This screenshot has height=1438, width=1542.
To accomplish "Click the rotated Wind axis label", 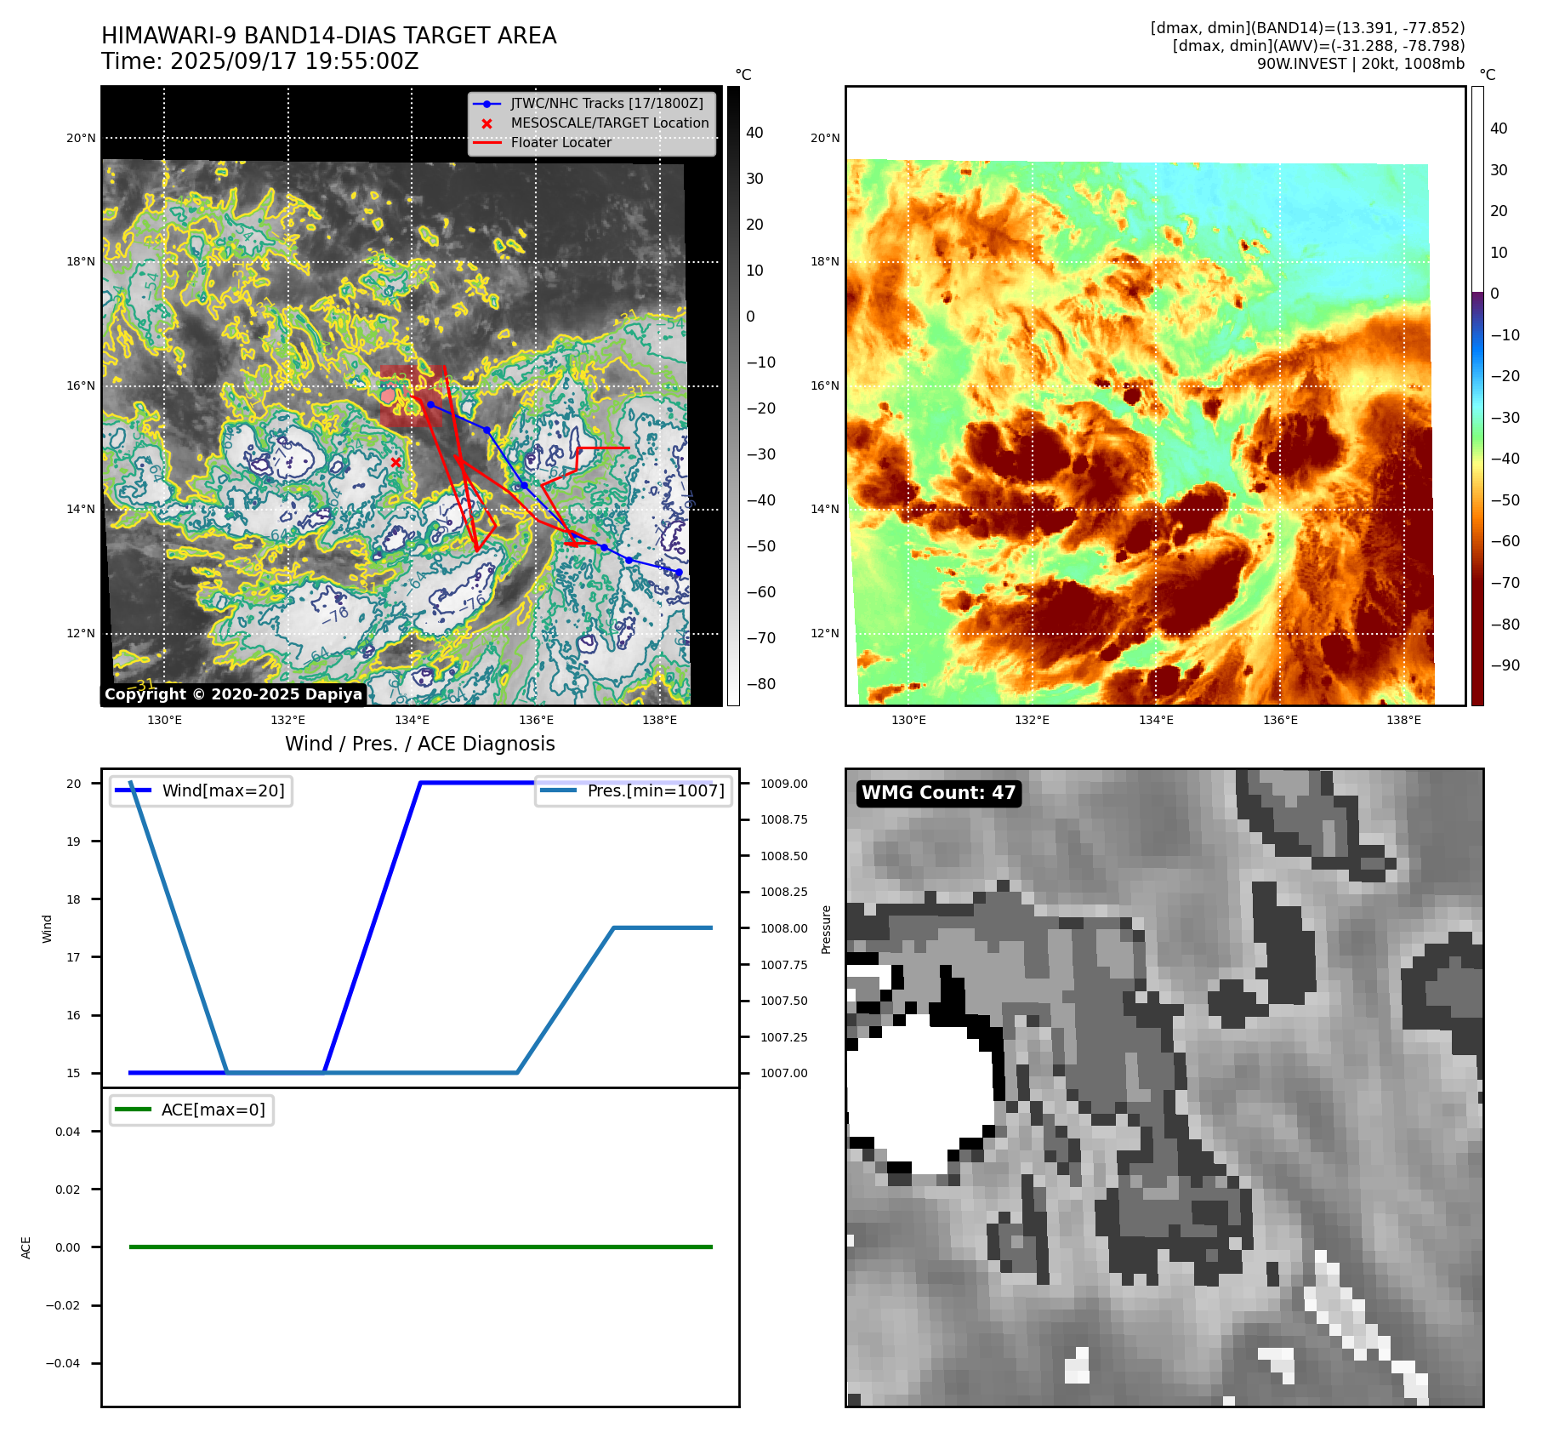I will click(x=47, y=929).
